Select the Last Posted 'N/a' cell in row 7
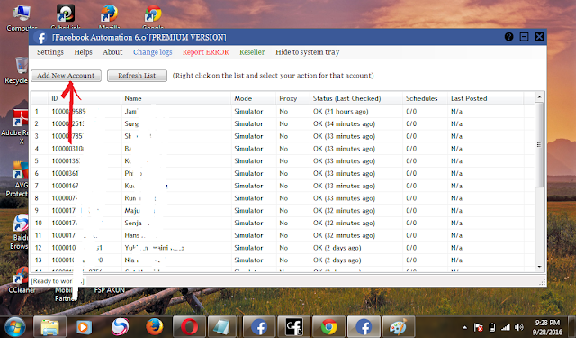This screenshot has height=338, width=576. coord(456,186)
